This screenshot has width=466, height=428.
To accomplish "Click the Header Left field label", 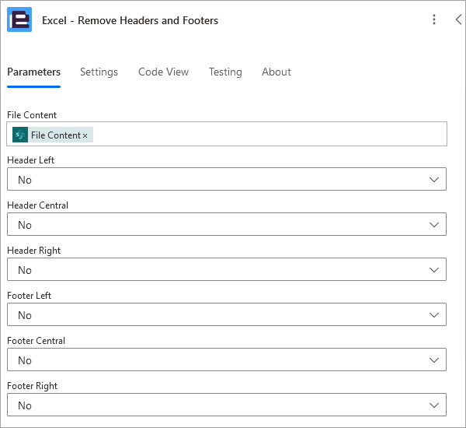I will click(x=30, y=160).
